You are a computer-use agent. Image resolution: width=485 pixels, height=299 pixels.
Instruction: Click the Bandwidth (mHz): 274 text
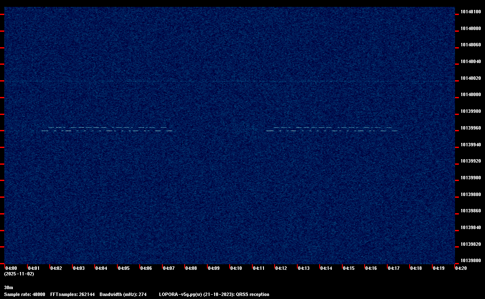(x=123, y=294)
